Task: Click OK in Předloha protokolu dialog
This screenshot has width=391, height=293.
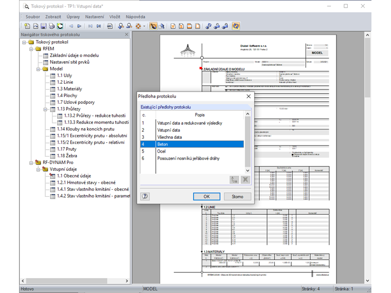Action: click(206, 196)
